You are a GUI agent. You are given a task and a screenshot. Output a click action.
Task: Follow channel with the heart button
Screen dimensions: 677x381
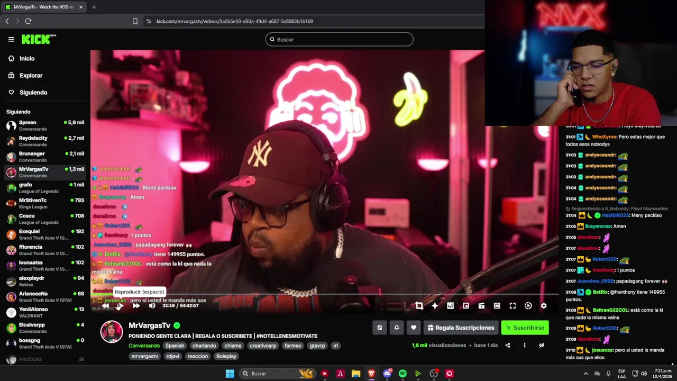click(414, 328)
